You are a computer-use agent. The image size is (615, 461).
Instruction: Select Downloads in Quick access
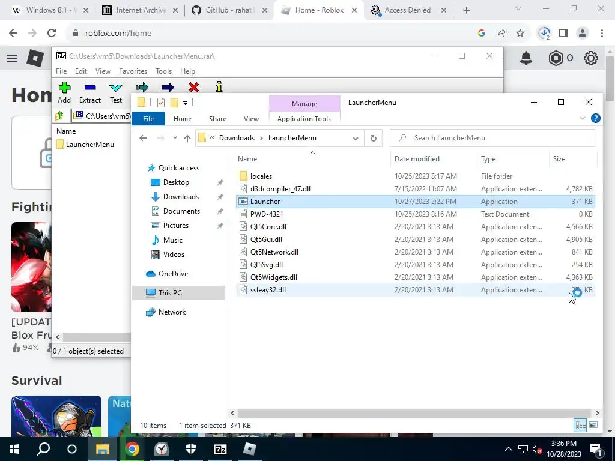point(181,197)
